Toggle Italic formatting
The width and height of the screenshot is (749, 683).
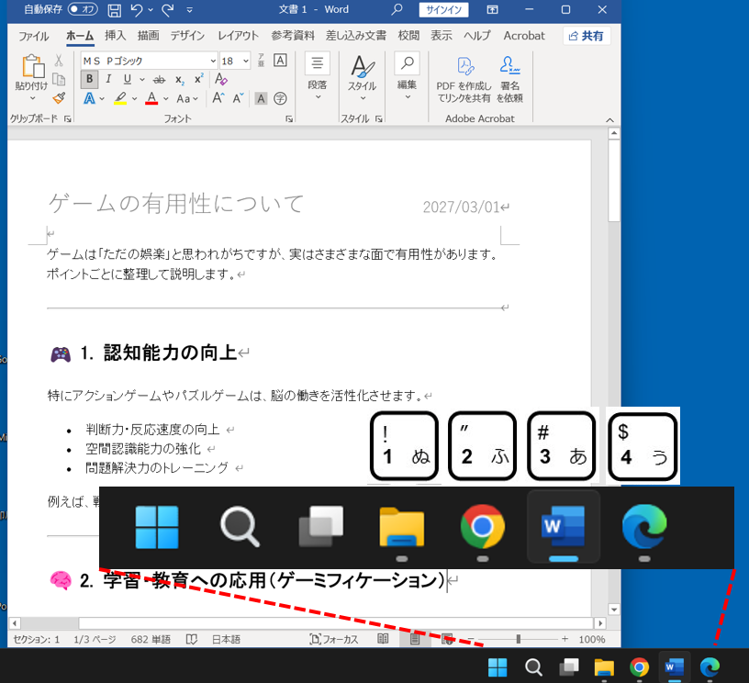point(108,79)
